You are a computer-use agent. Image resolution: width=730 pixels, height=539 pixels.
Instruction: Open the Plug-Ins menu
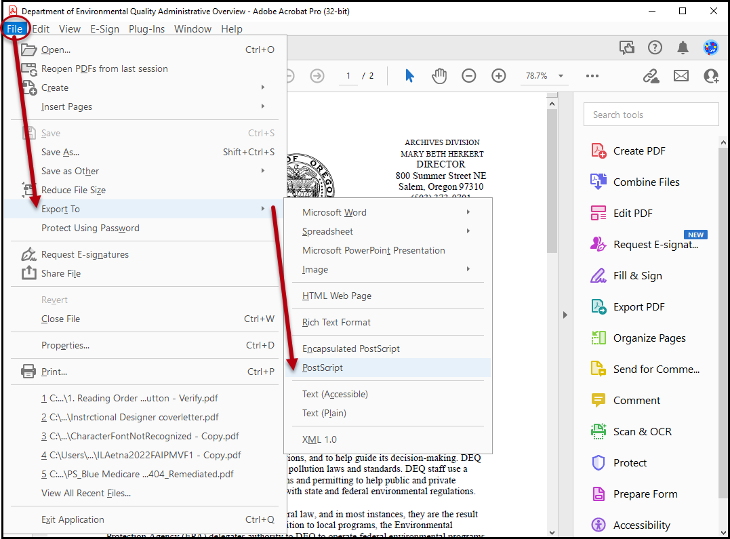(x=146, y=29)
